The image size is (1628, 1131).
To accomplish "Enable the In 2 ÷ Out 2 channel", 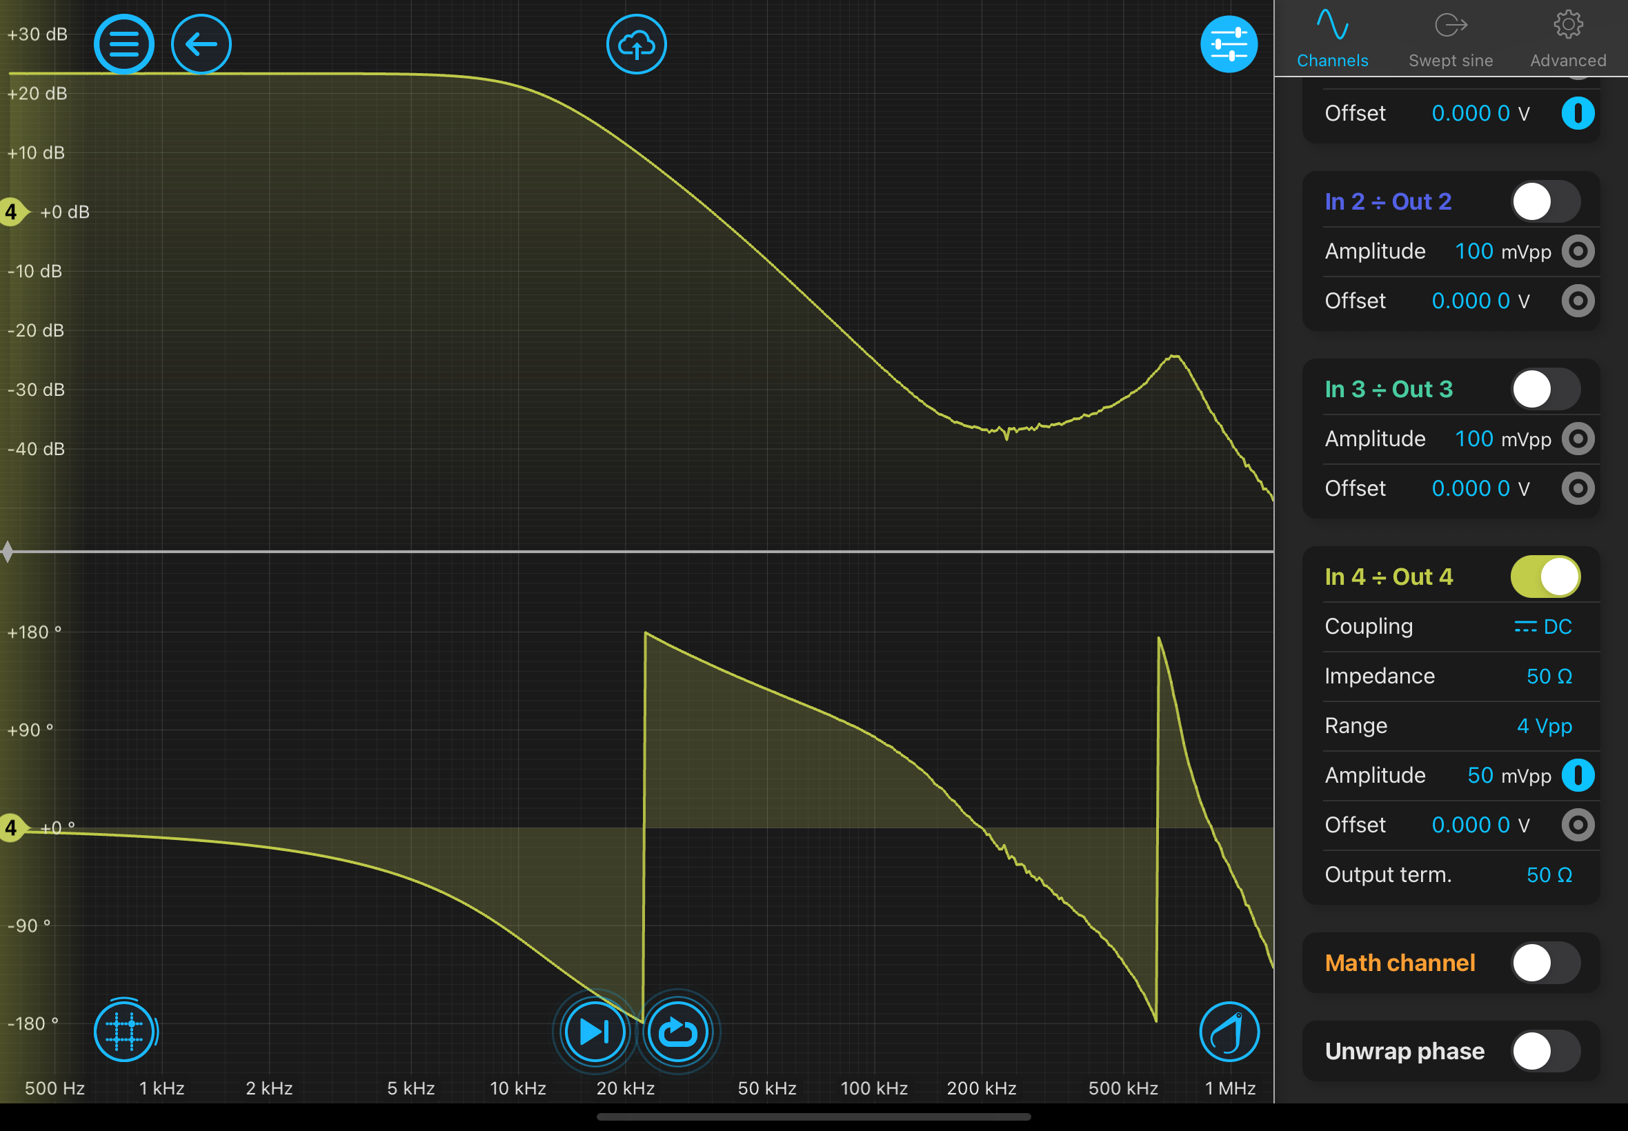I will (x=1545, y=202).
